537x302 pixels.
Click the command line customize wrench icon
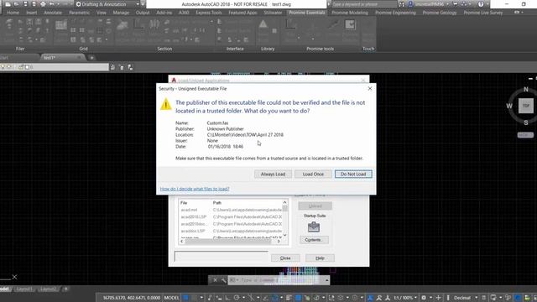pyautogui.click(x=223, y=280)
